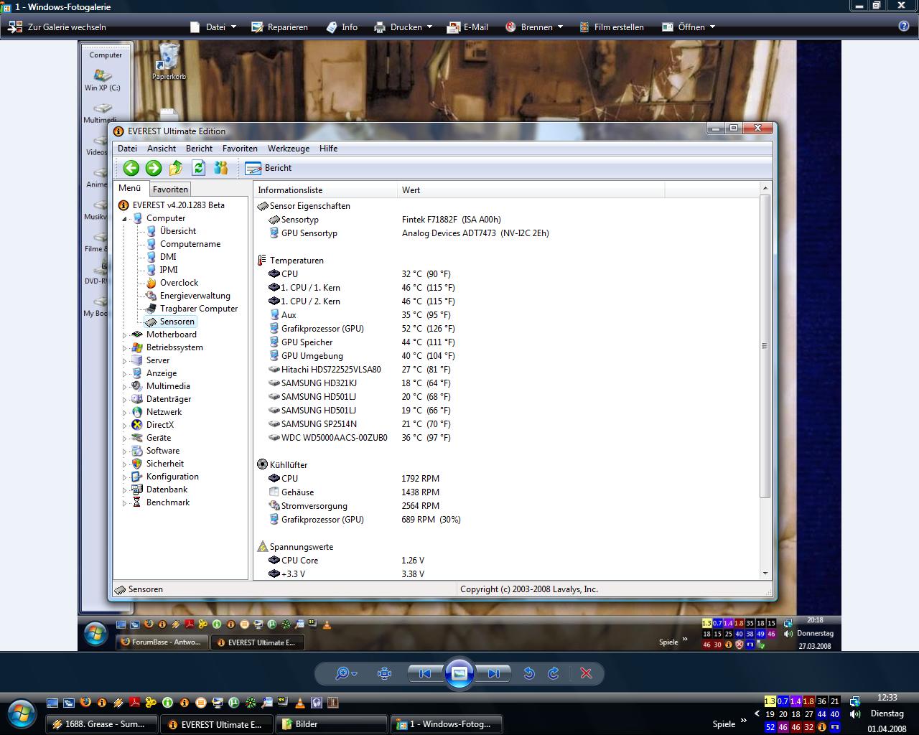
Task: Expand the Betriebssystem tree node
Action: [x=124, y=347]
